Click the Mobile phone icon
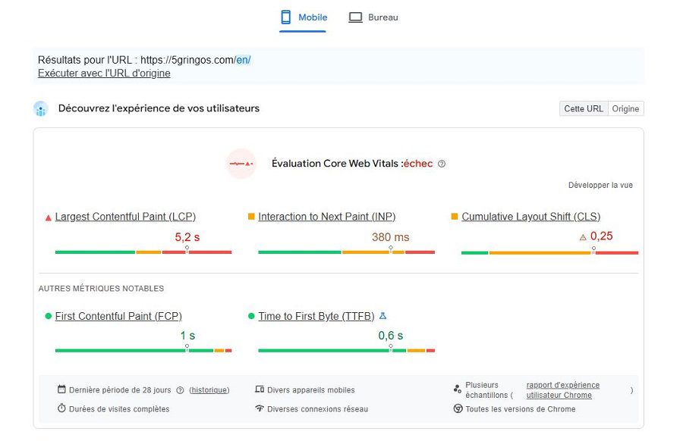The image size is (683, 441). (x=286, y=17)
